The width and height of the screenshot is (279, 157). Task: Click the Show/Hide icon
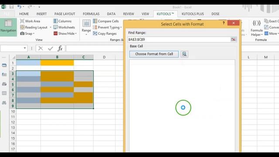coord(55,34)
